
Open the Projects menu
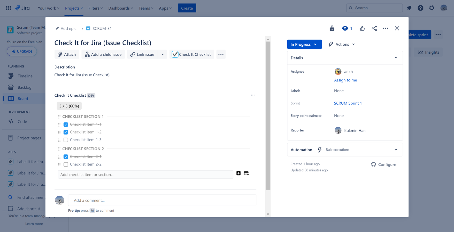click(x=74, y=8)
